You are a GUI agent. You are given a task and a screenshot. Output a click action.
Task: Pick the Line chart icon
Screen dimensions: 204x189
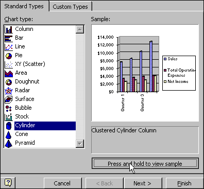pos(9,47)
